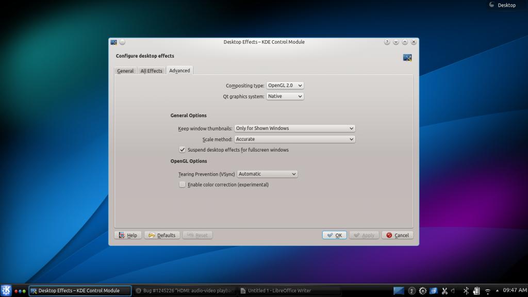528x297 pixels.
Task: Open Keep window thumbnails dropdown
Action: click(x=294, y=128)
